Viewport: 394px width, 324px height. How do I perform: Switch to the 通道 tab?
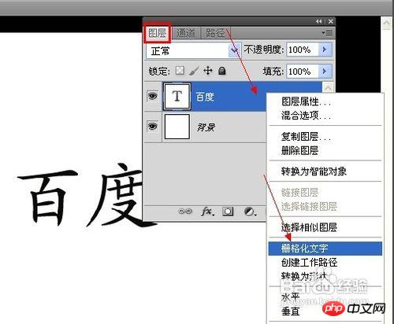(x=186, y=33)
